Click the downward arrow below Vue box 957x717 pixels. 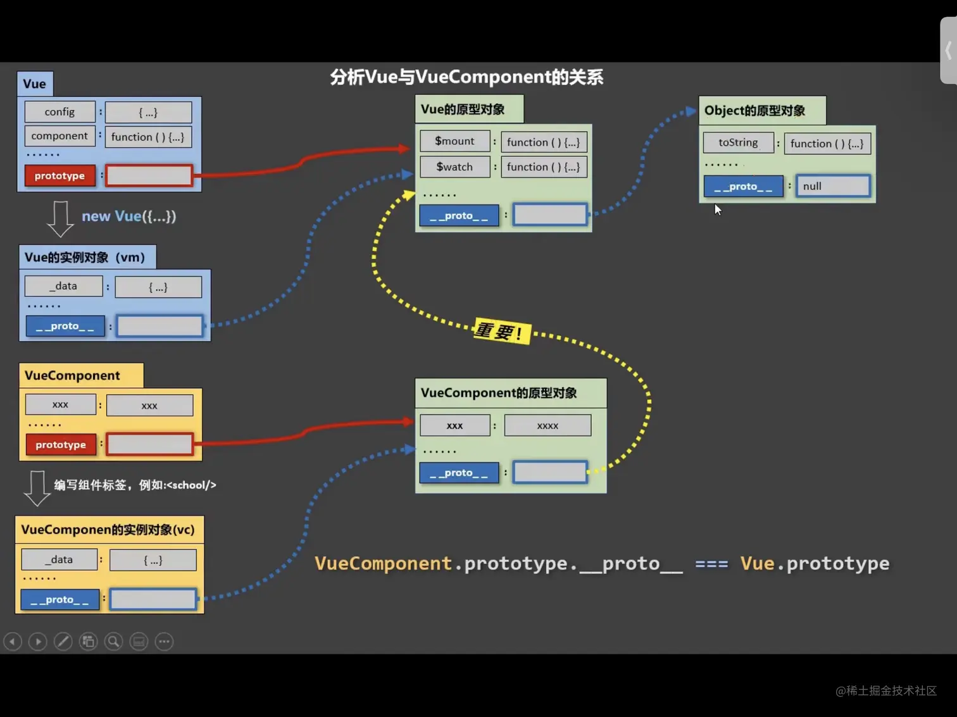tap(59, 220)
